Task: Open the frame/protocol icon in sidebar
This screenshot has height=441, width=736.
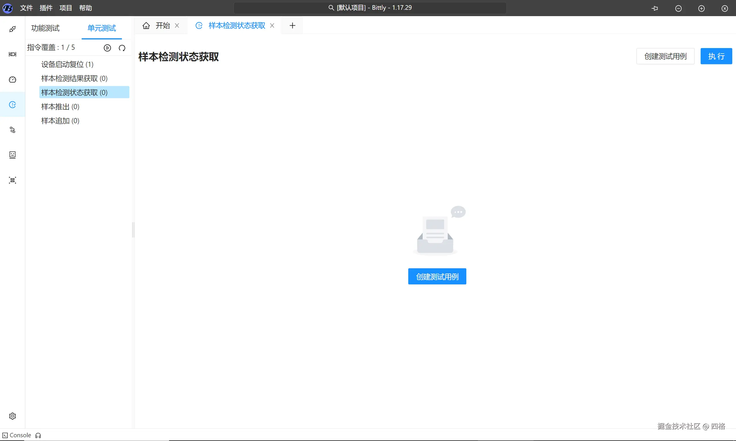Action: 12,54
